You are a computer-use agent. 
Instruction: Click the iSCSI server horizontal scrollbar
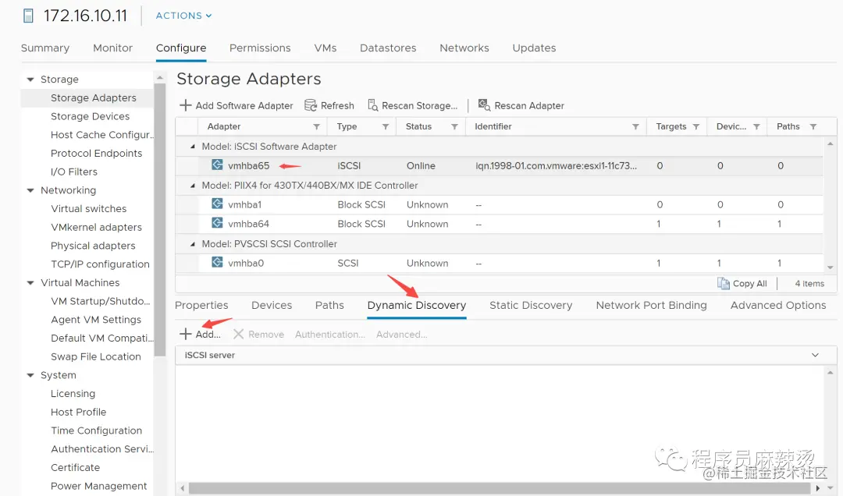point(499,488)
